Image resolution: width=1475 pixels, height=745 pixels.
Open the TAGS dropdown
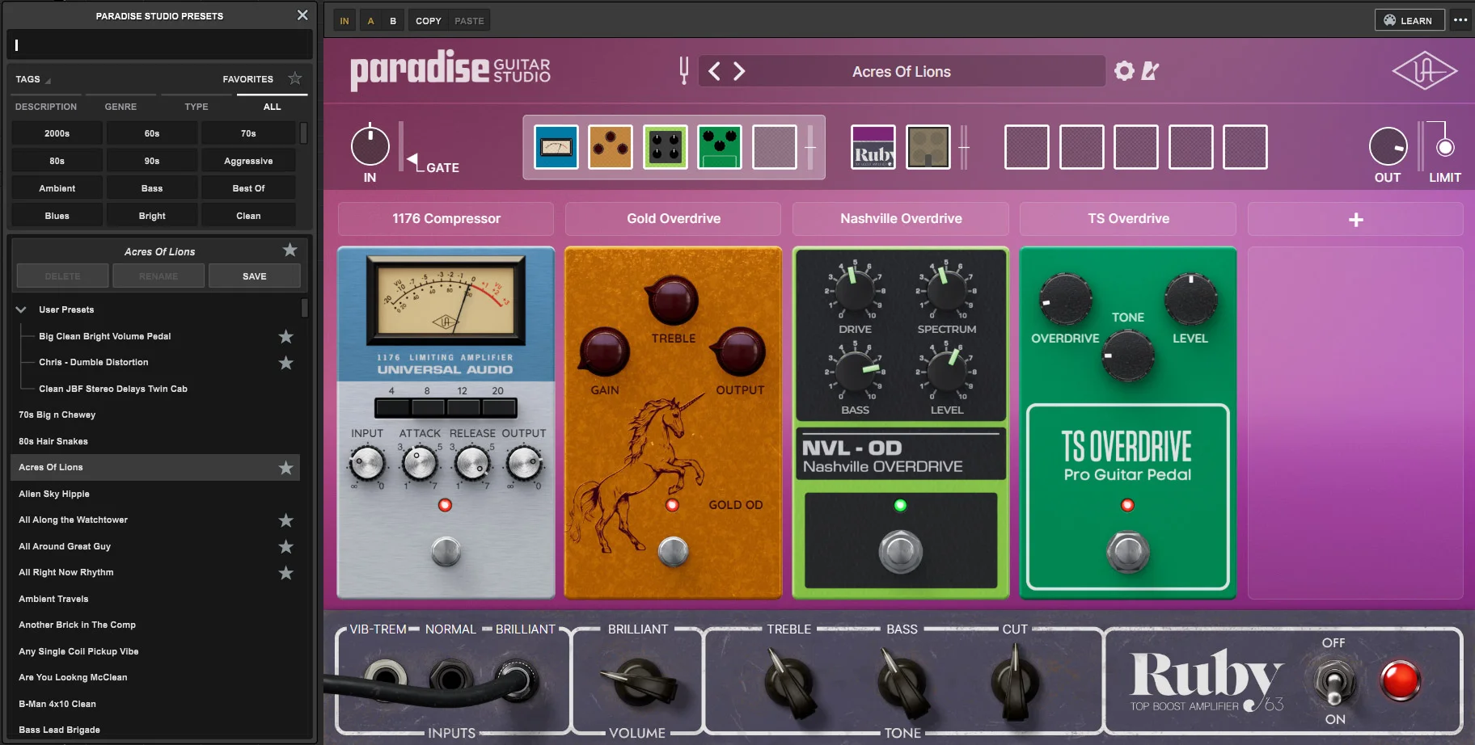coord(33,79)
